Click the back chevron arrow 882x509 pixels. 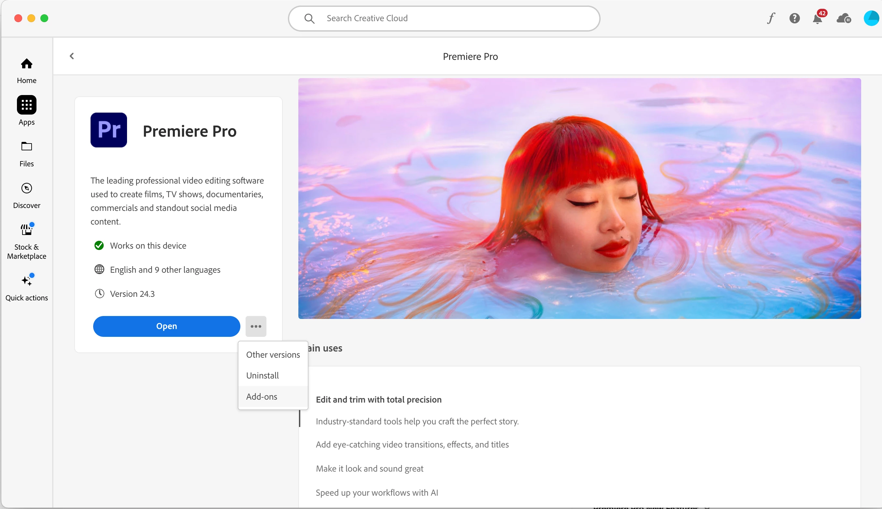click(72, 56)
